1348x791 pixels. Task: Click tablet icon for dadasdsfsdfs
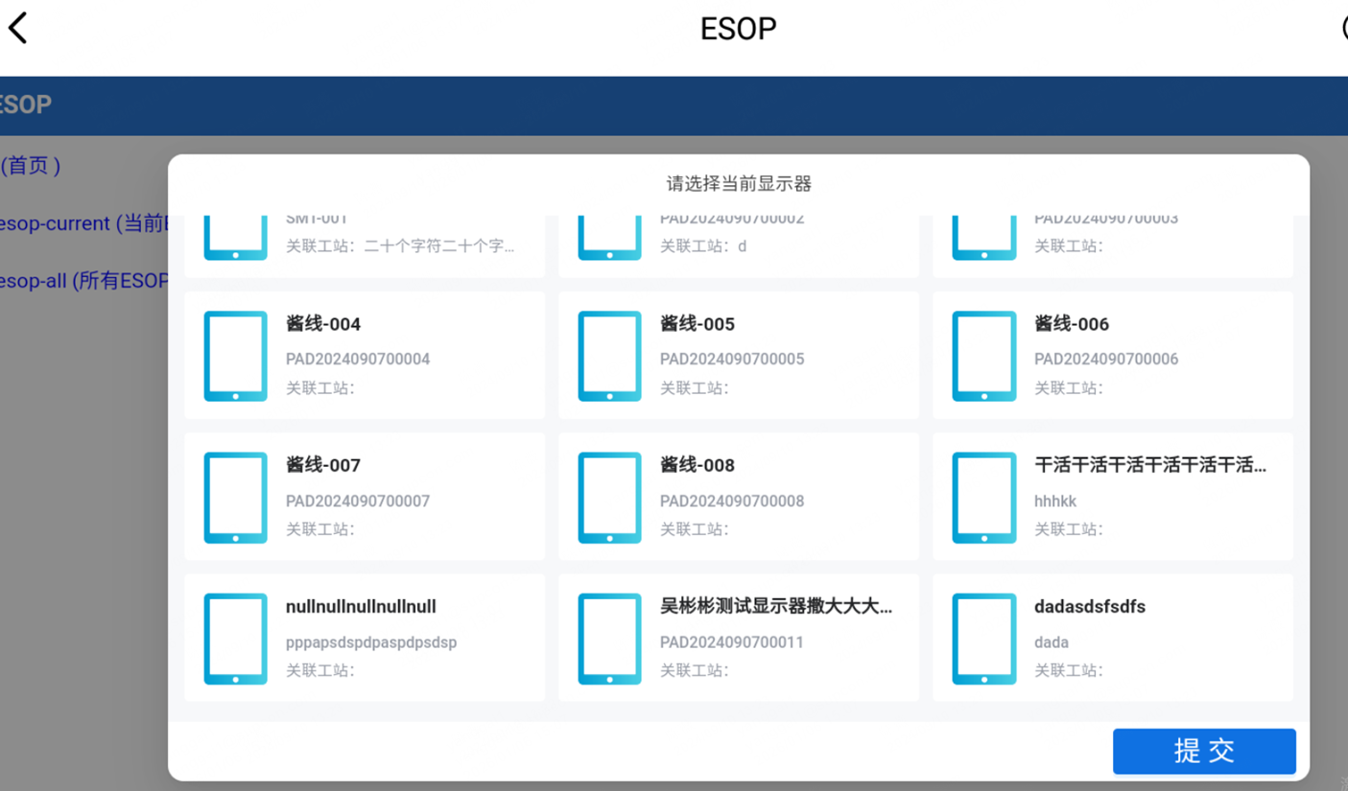point(983,639)
